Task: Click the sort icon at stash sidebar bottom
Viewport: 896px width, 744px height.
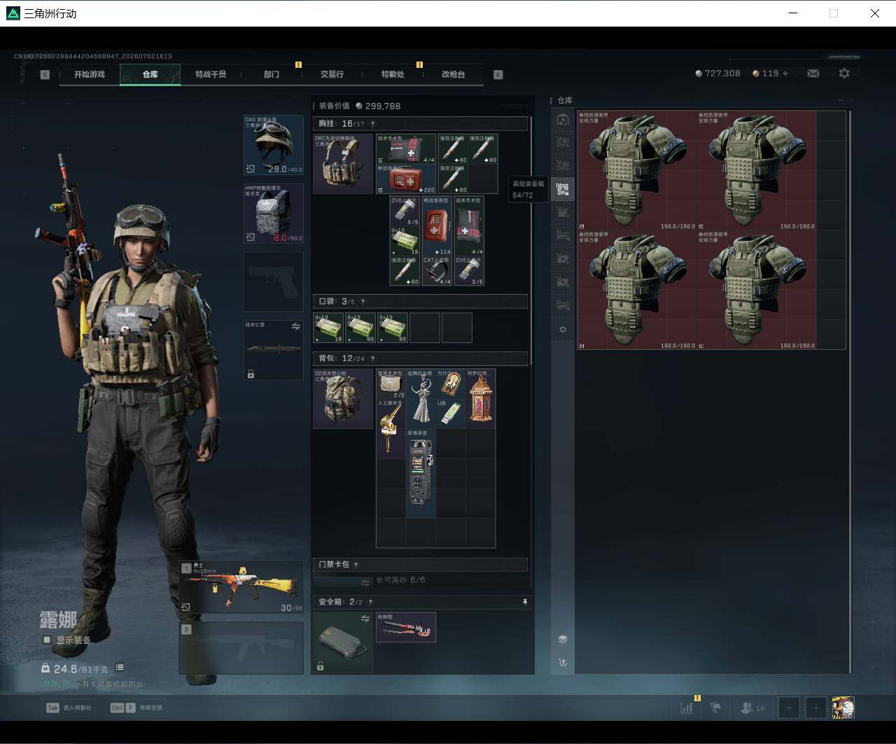Action: pos(563,662)
